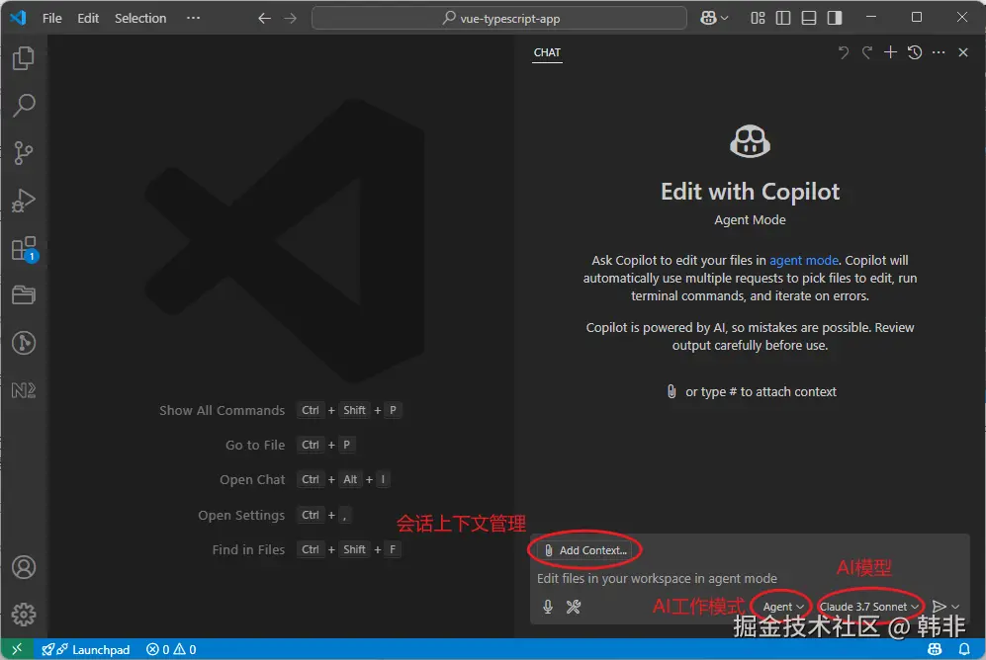Screen dimensions: 986x660
Task: Follow the agent mode link
Action: [x=804, y=260]
